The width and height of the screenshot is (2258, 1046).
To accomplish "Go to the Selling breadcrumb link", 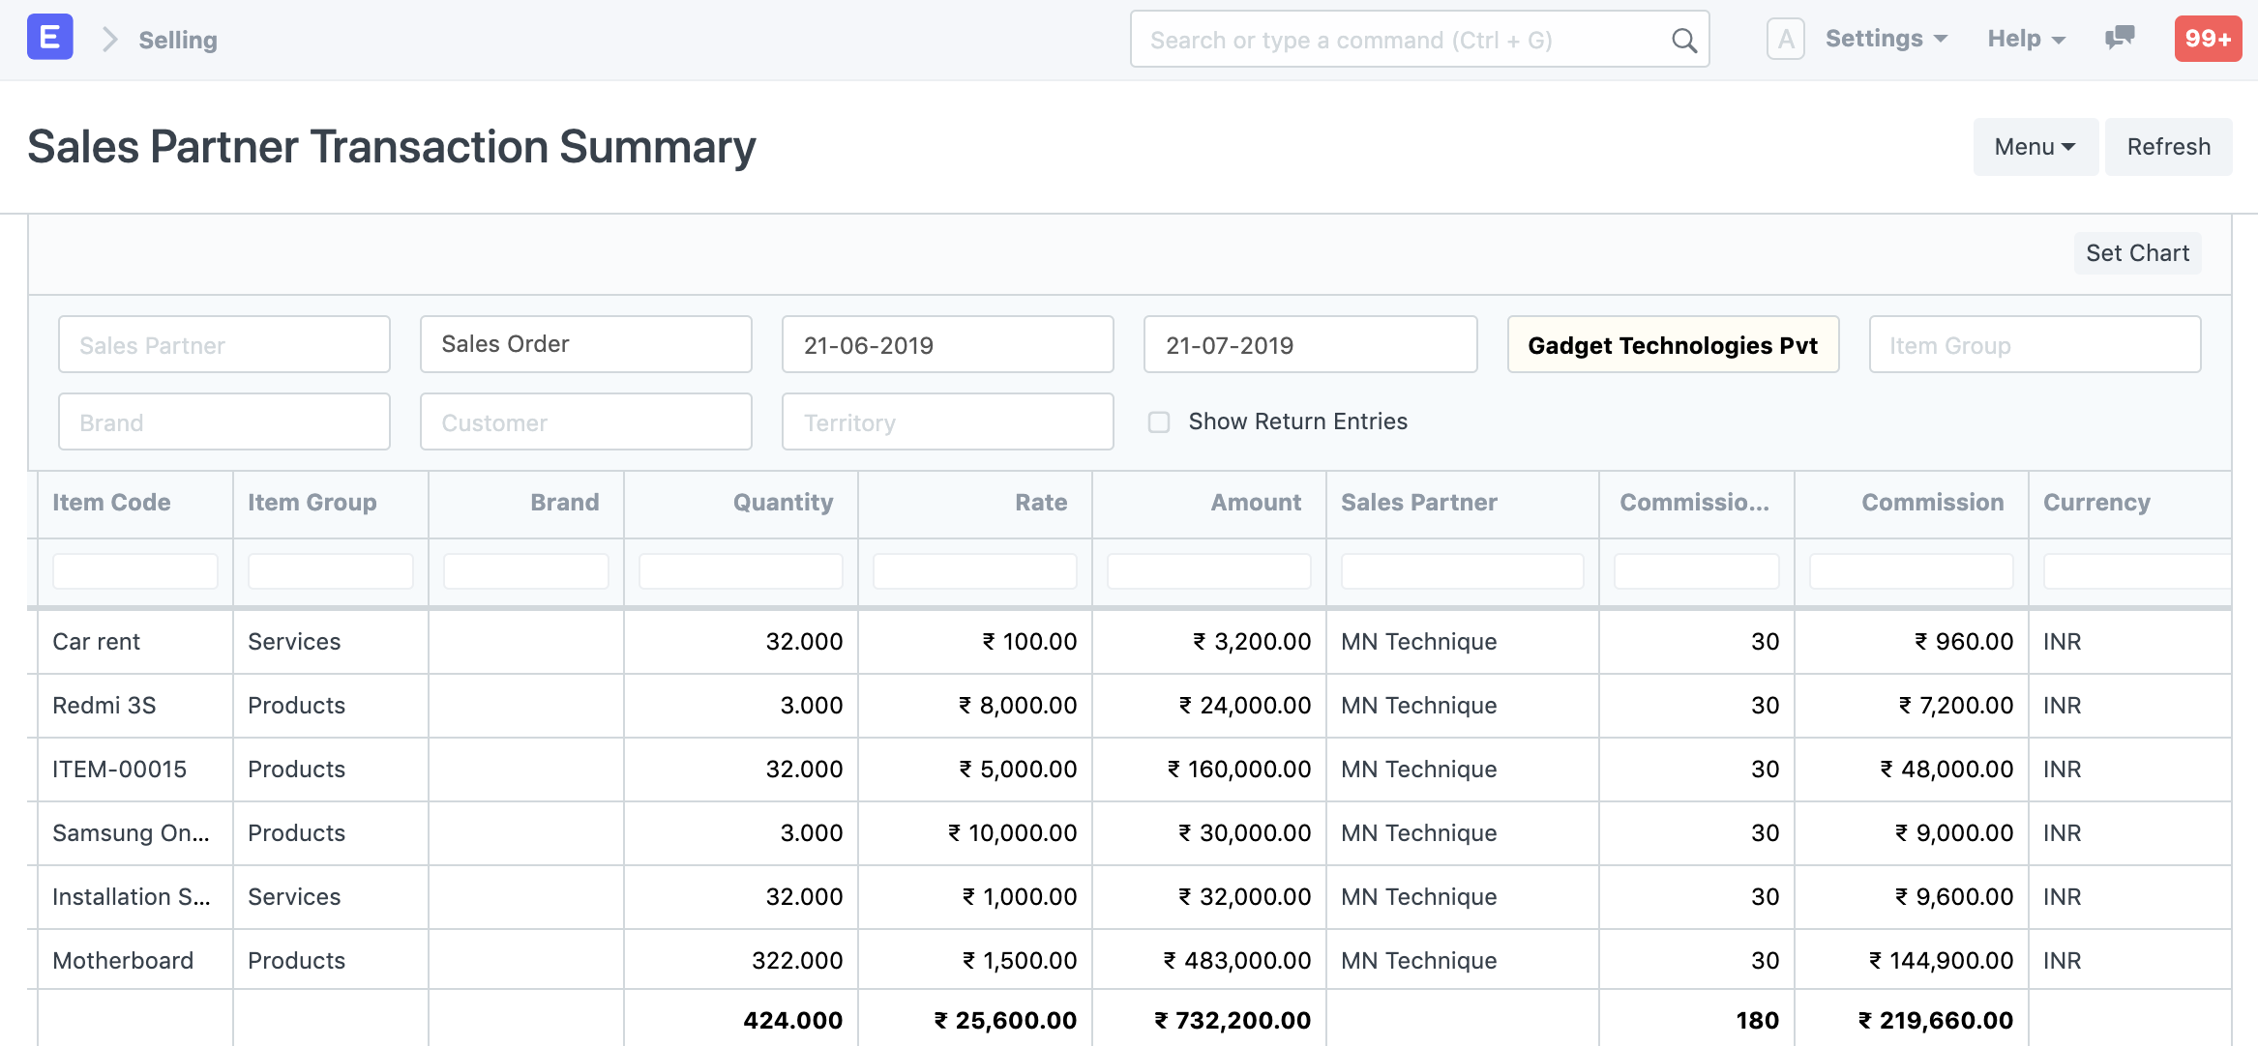I will 178,40.
